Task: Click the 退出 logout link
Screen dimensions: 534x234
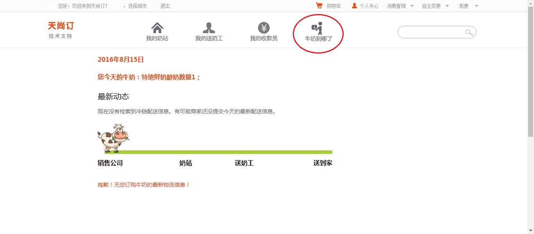Action: tap(165, 6)
